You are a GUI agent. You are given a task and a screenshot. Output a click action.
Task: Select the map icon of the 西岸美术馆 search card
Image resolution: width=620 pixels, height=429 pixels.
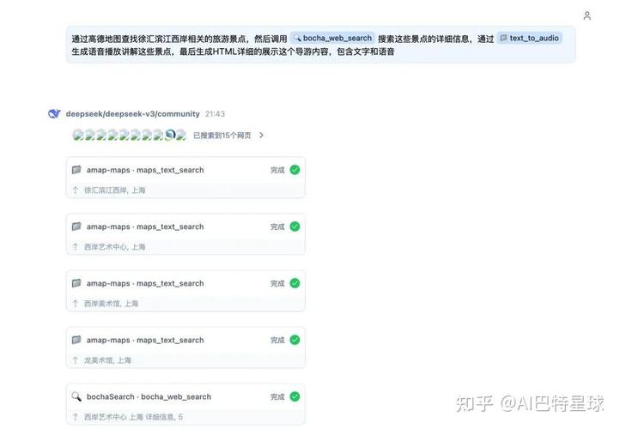pos(76,283)
